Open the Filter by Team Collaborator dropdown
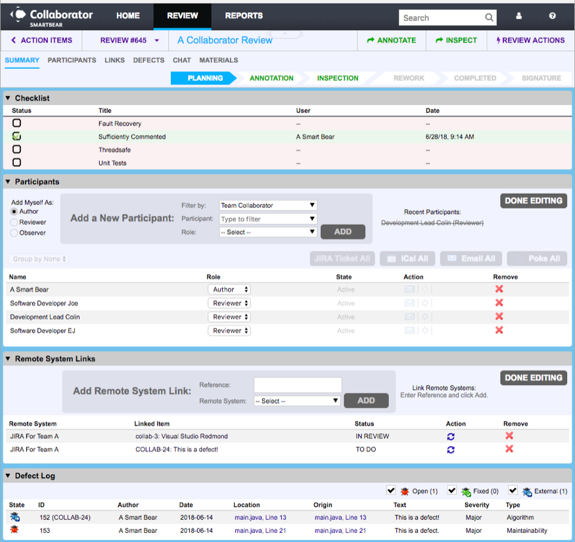The height and width of the screenshot is (542, 575). pyautogui.click(x=268, y=206)
